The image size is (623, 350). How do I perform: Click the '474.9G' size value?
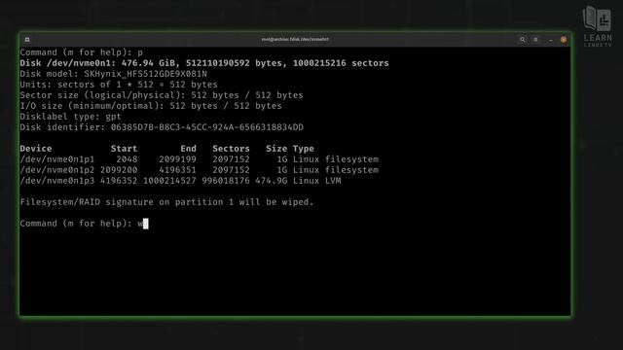coord(271,181)
